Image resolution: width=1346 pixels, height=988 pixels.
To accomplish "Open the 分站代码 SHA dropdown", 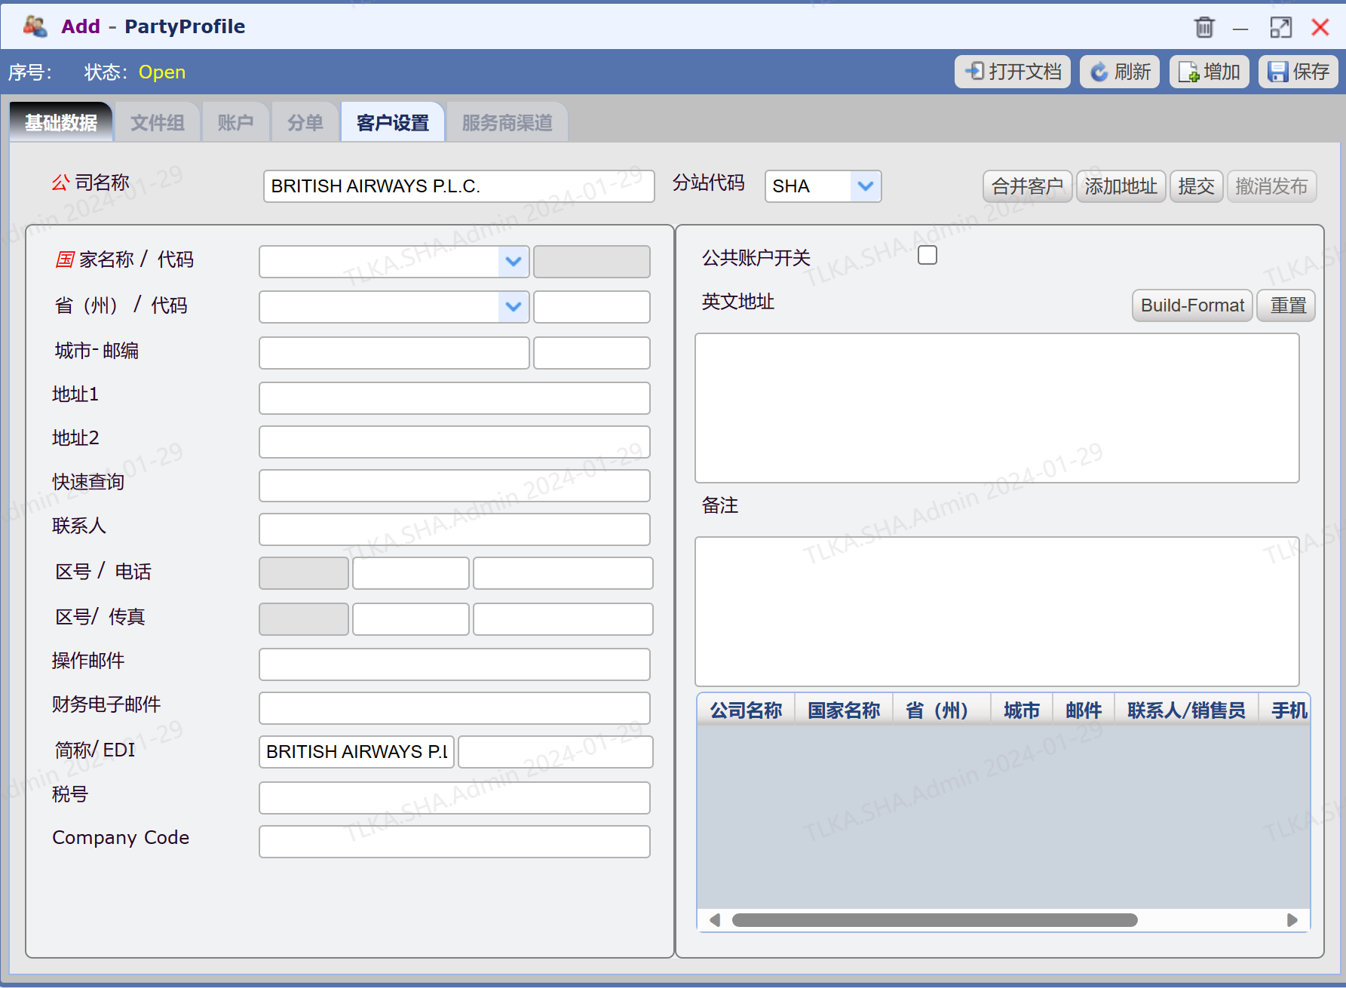I will [x=866, y=186].
